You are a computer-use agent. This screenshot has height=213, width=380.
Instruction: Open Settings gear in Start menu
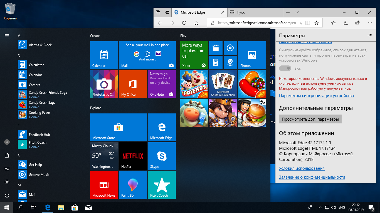point(7,182)
